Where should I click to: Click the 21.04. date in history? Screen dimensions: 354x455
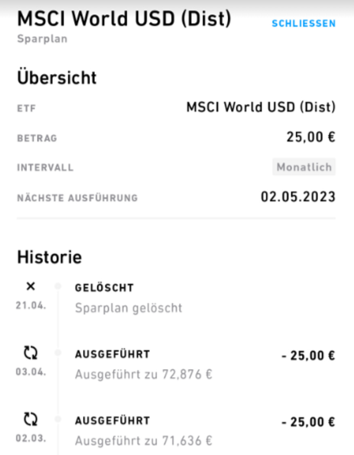point(31,305)
